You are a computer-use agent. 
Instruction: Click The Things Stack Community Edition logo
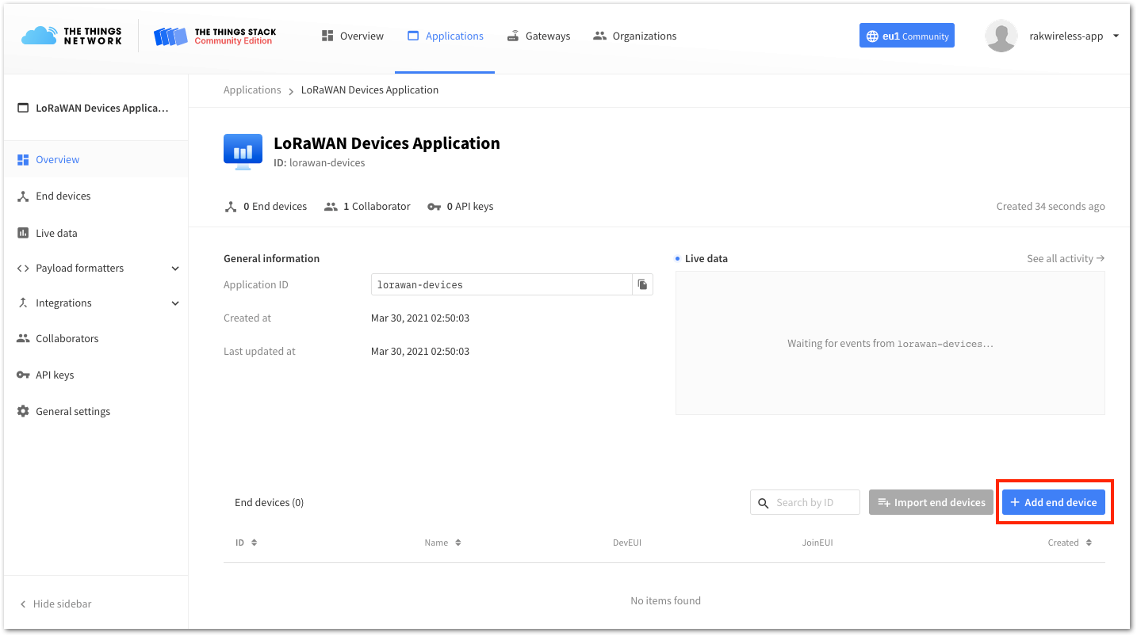[x=215, y=36]
